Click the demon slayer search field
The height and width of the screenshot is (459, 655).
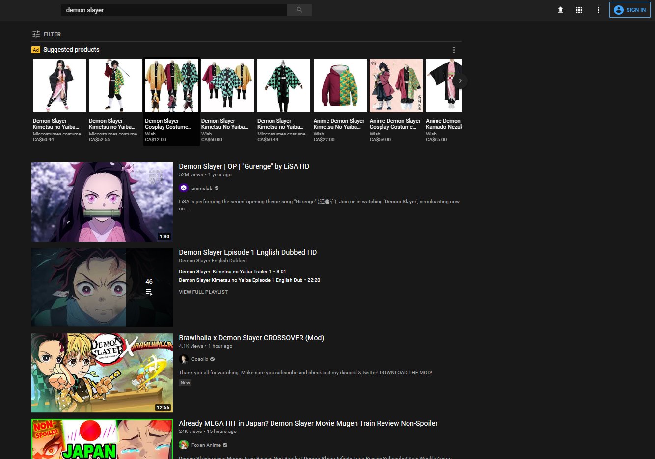point(174,10)
